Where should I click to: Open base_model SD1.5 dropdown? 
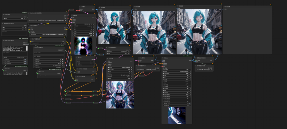pos(49,63)
